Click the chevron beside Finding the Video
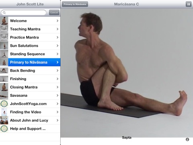The width and height of the screenshot is (193, 145). (57, 112)
